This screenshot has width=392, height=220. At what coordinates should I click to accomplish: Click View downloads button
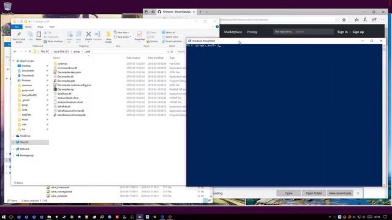(340, 193)
